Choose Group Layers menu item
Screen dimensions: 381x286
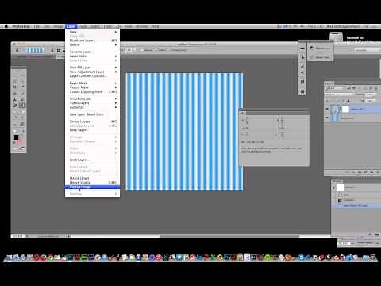pyautogui.click(x=92, y=122)
